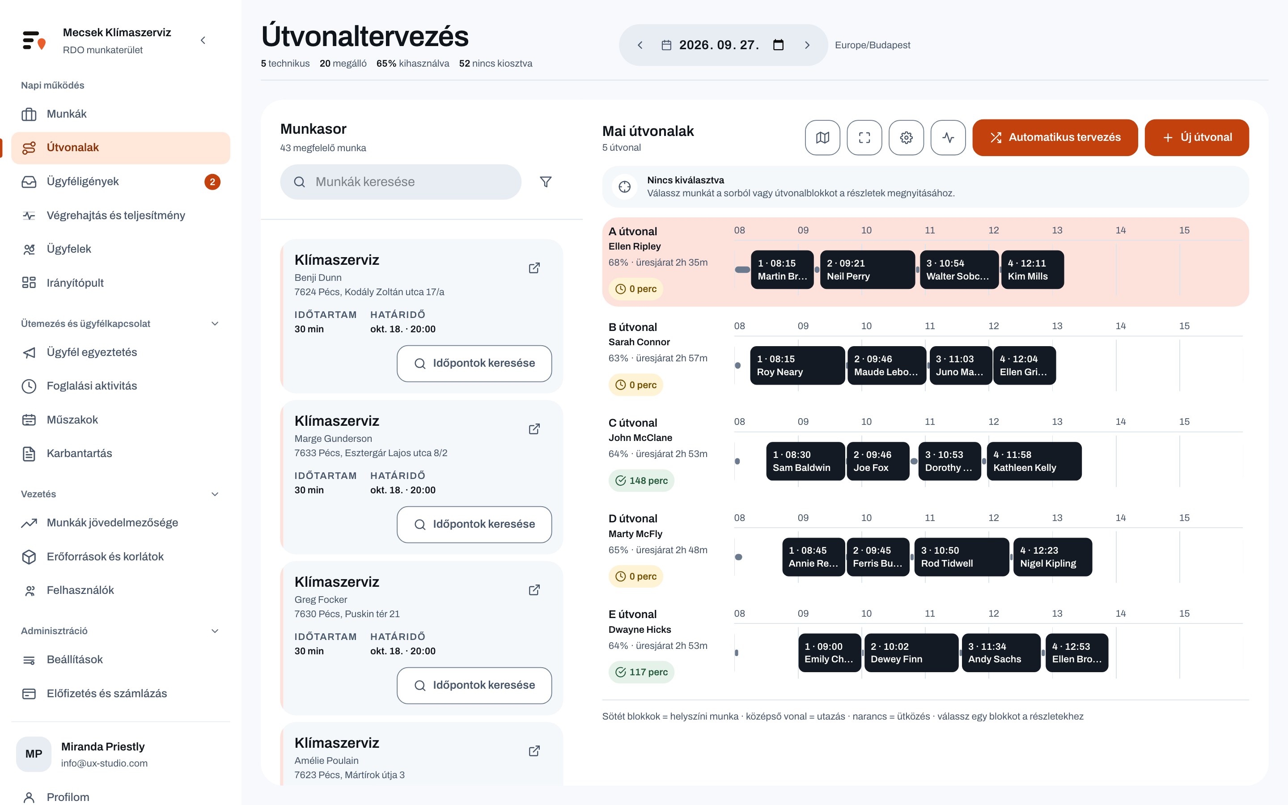Go to next day arrow

pyautogui.click(x=807, y=45)
